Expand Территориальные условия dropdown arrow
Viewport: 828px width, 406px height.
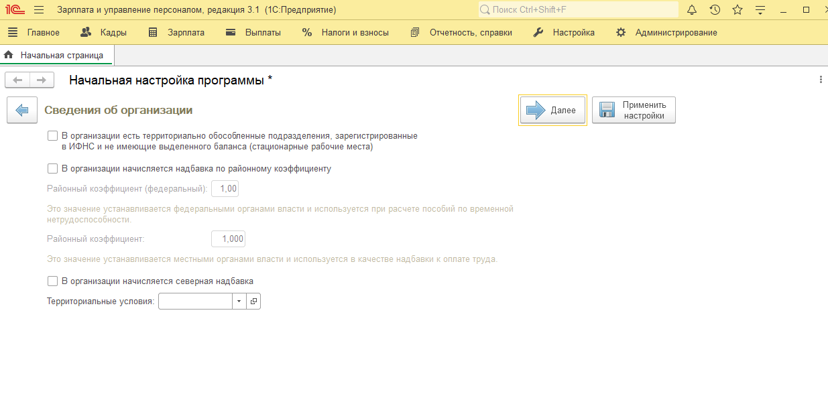[x=239, y=301]
